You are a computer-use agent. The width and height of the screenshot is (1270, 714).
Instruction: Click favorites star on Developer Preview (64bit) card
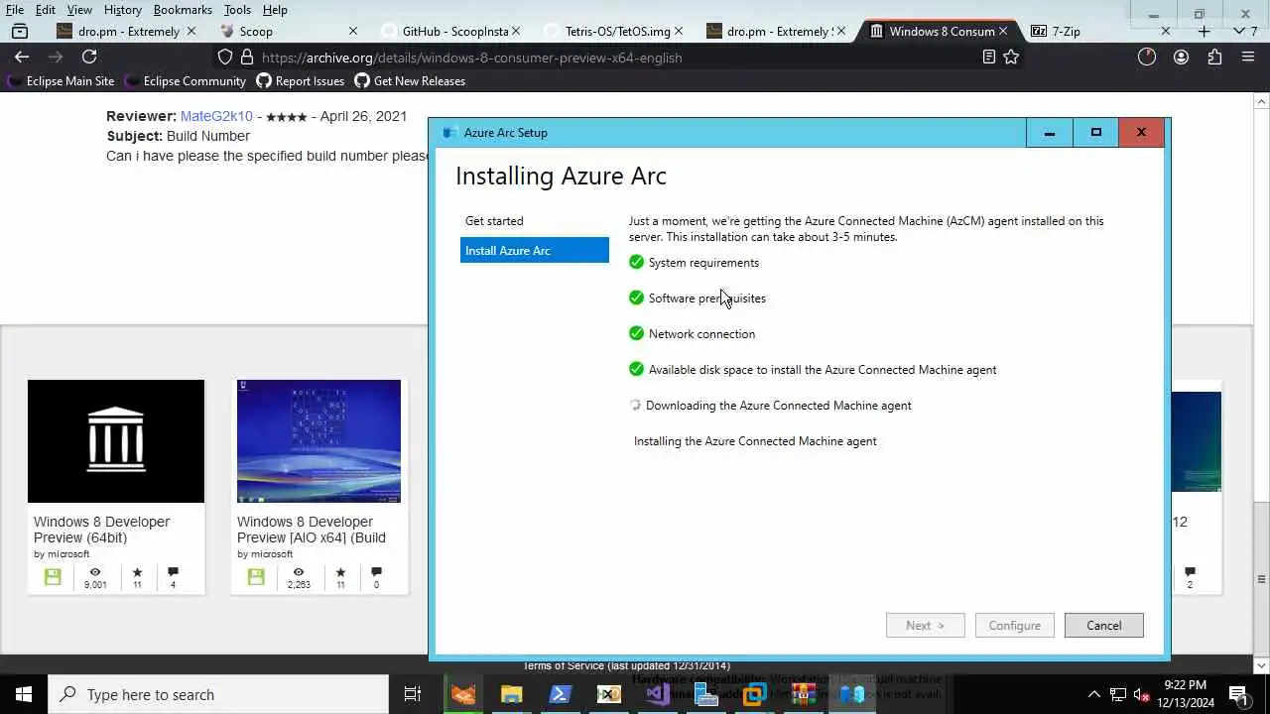(x=137, y=572)
